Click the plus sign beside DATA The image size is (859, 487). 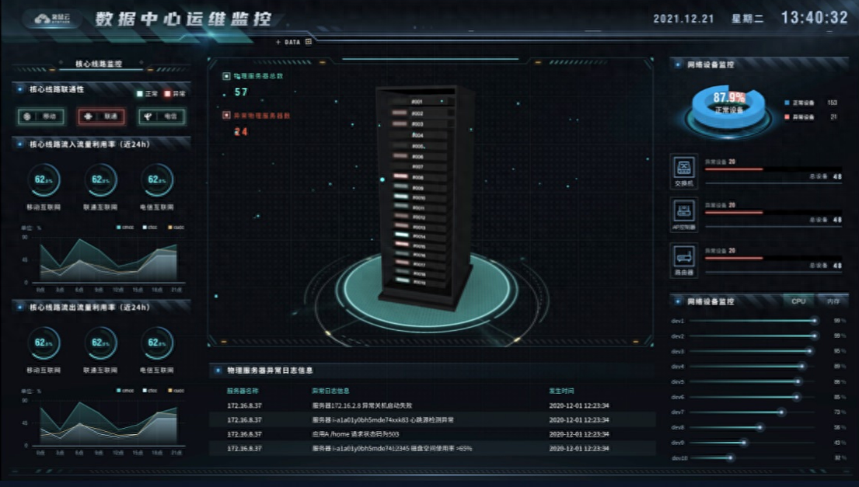click(278, 42)
